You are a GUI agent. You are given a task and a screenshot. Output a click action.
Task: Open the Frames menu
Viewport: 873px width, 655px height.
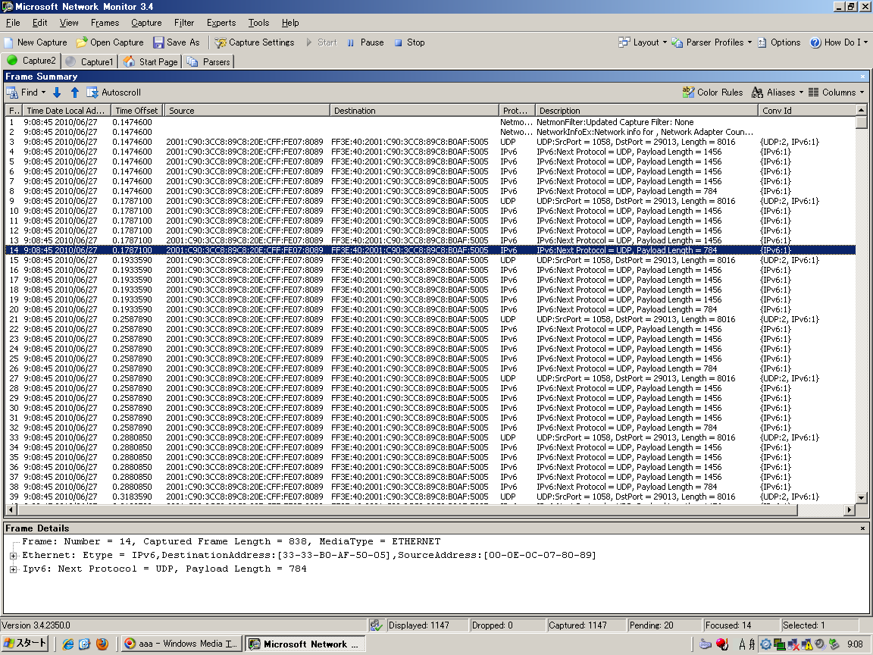105,23
